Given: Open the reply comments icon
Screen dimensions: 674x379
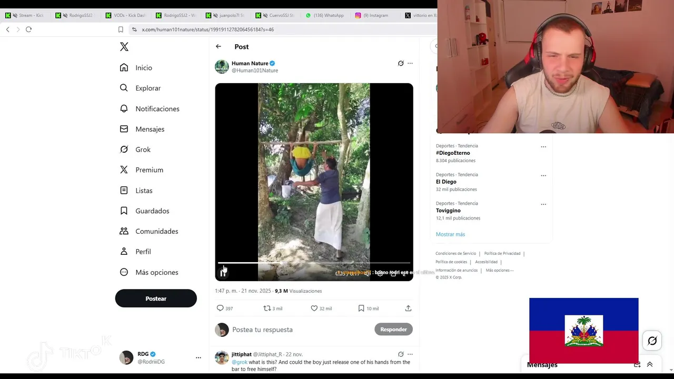Looking at the screenshot, I should (220, 308).
